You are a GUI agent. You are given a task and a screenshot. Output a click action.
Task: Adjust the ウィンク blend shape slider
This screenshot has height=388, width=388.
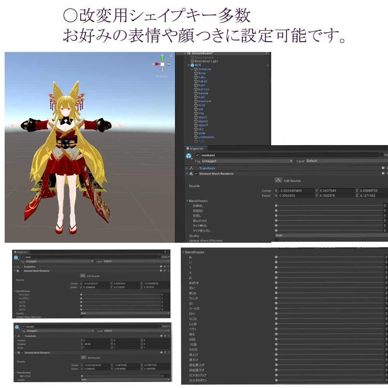click(x=329, y=298)
